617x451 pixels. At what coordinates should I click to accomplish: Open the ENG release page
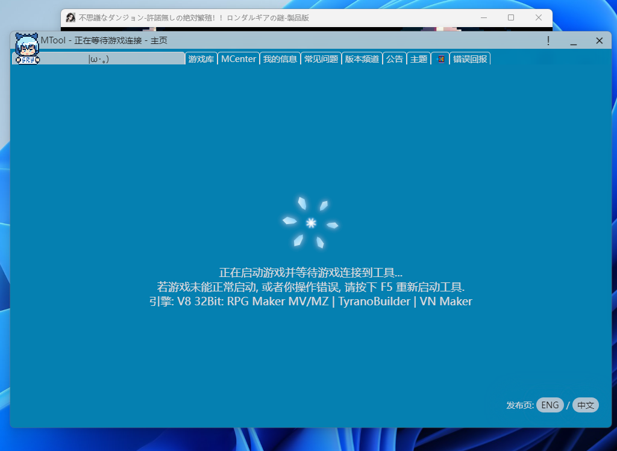click(550, 405)
